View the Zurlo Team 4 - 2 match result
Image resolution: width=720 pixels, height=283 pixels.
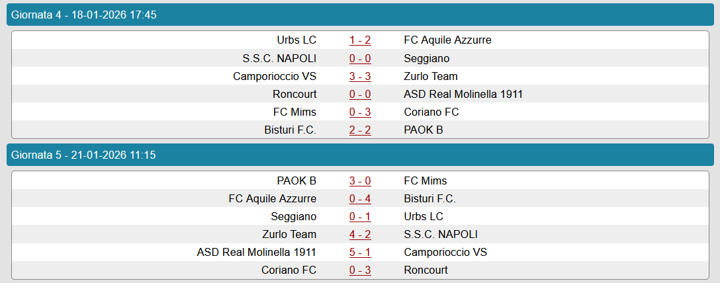[360, 234]
